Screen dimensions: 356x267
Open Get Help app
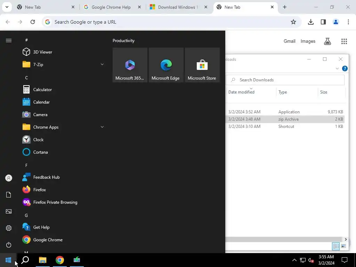click(63, 227)
